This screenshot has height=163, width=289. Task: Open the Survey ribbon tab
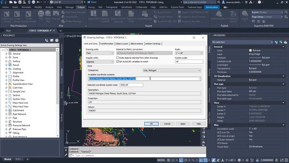point(91,7)
